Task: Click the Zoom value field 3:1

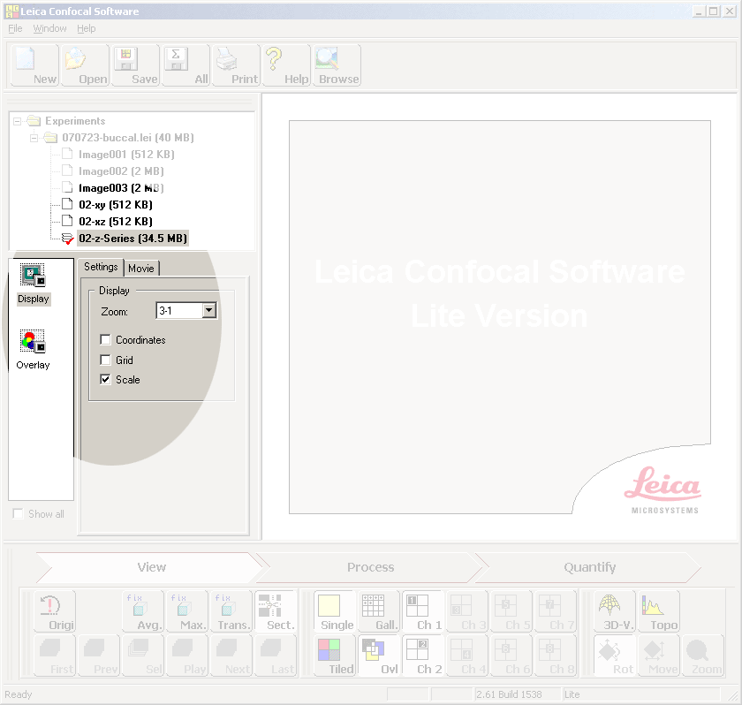Action: (180, 311)
